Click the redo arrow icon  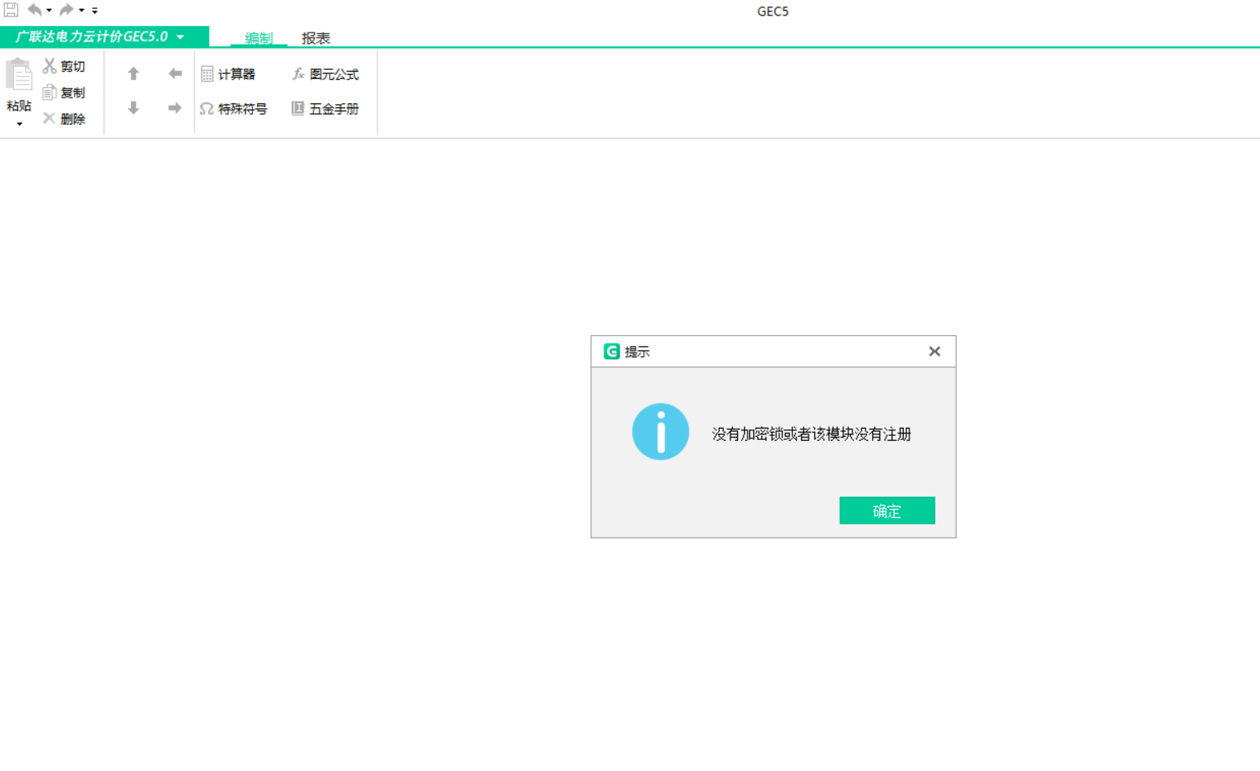[x=67, y=10]
